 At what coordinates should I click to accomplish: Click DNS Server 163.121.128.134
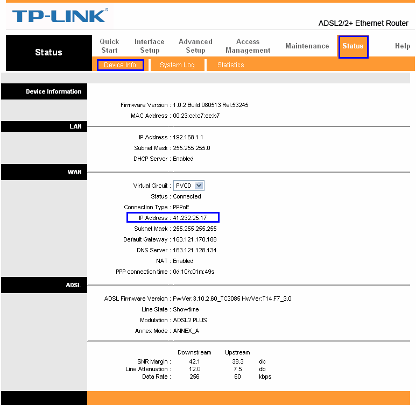click(x=194, y=250)
